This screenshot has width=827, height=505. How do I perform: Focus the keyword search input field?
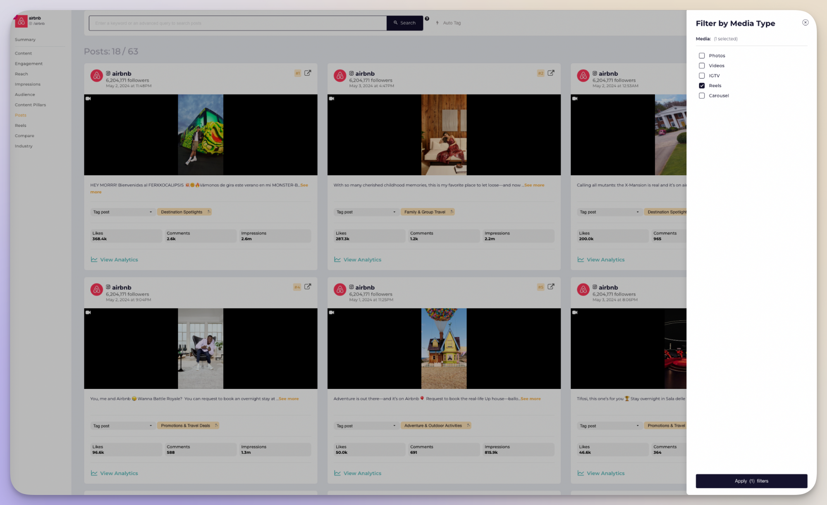coord(238,23)
